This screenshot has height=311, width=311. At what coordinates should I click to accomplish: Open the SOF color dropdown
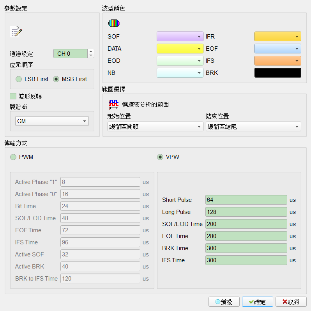click(180, 37)
